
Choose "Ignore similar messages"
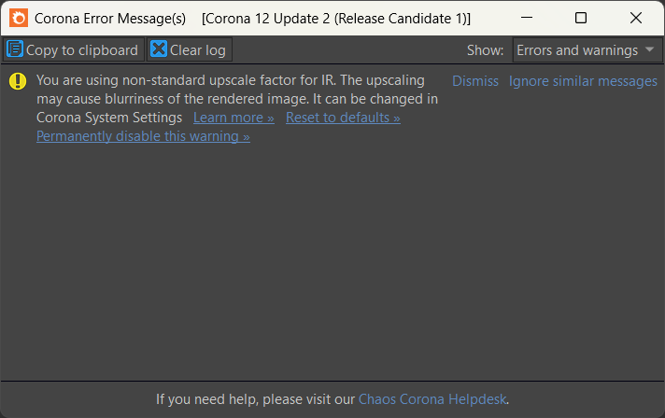[583, 81]
